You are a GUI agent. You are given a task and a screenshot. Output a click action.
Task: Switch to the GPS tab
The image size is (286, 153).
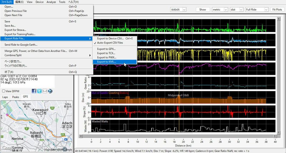pyautogui.click(x=25, y=96)
